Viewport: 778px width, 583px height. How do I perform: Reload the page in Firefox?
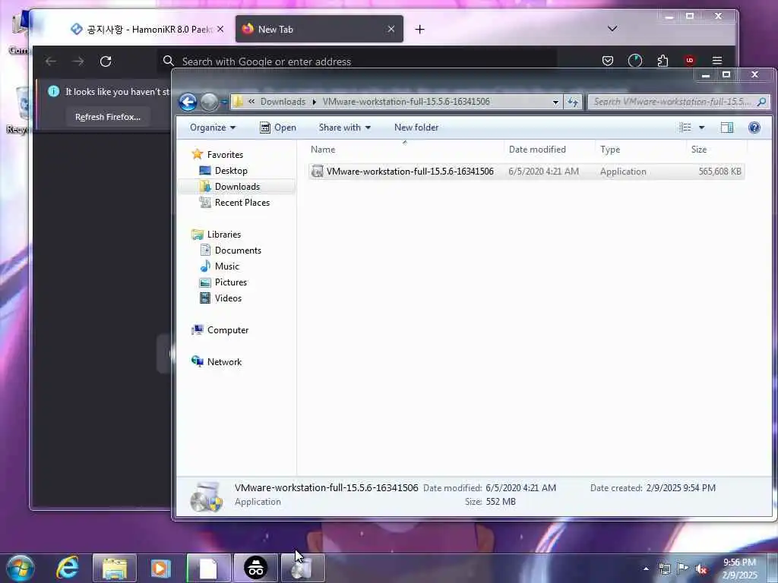click(106, 61)
